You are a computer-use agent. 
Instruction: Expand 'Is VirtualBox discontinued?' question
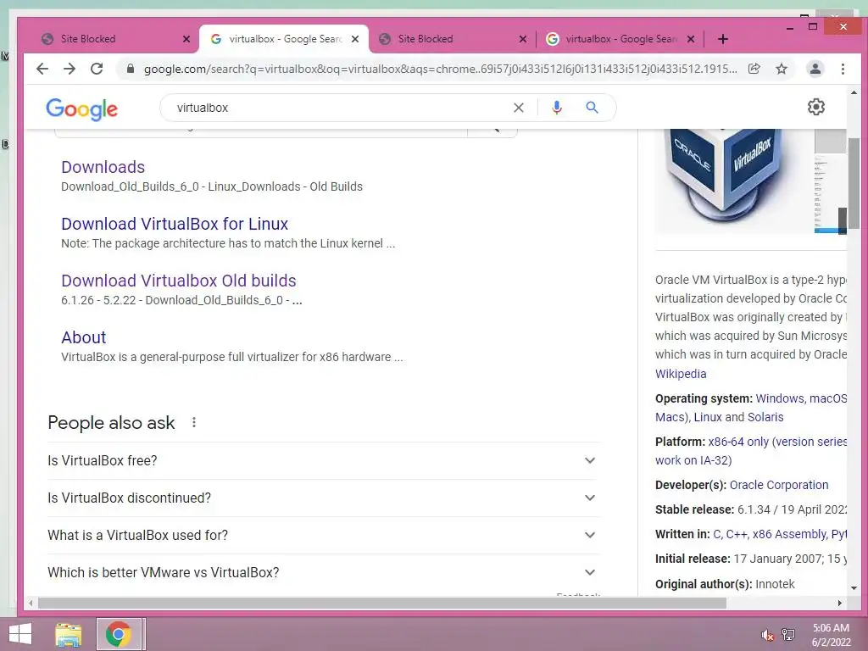[323, 498]
